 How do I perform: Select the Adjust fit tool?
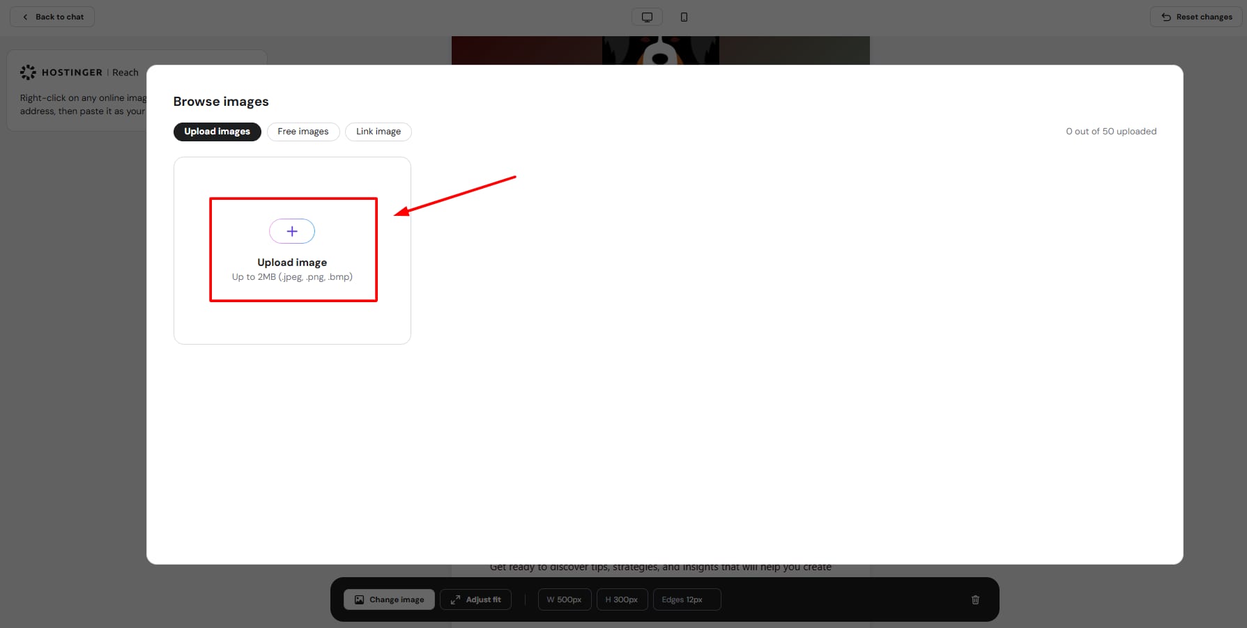click(475, 599)
